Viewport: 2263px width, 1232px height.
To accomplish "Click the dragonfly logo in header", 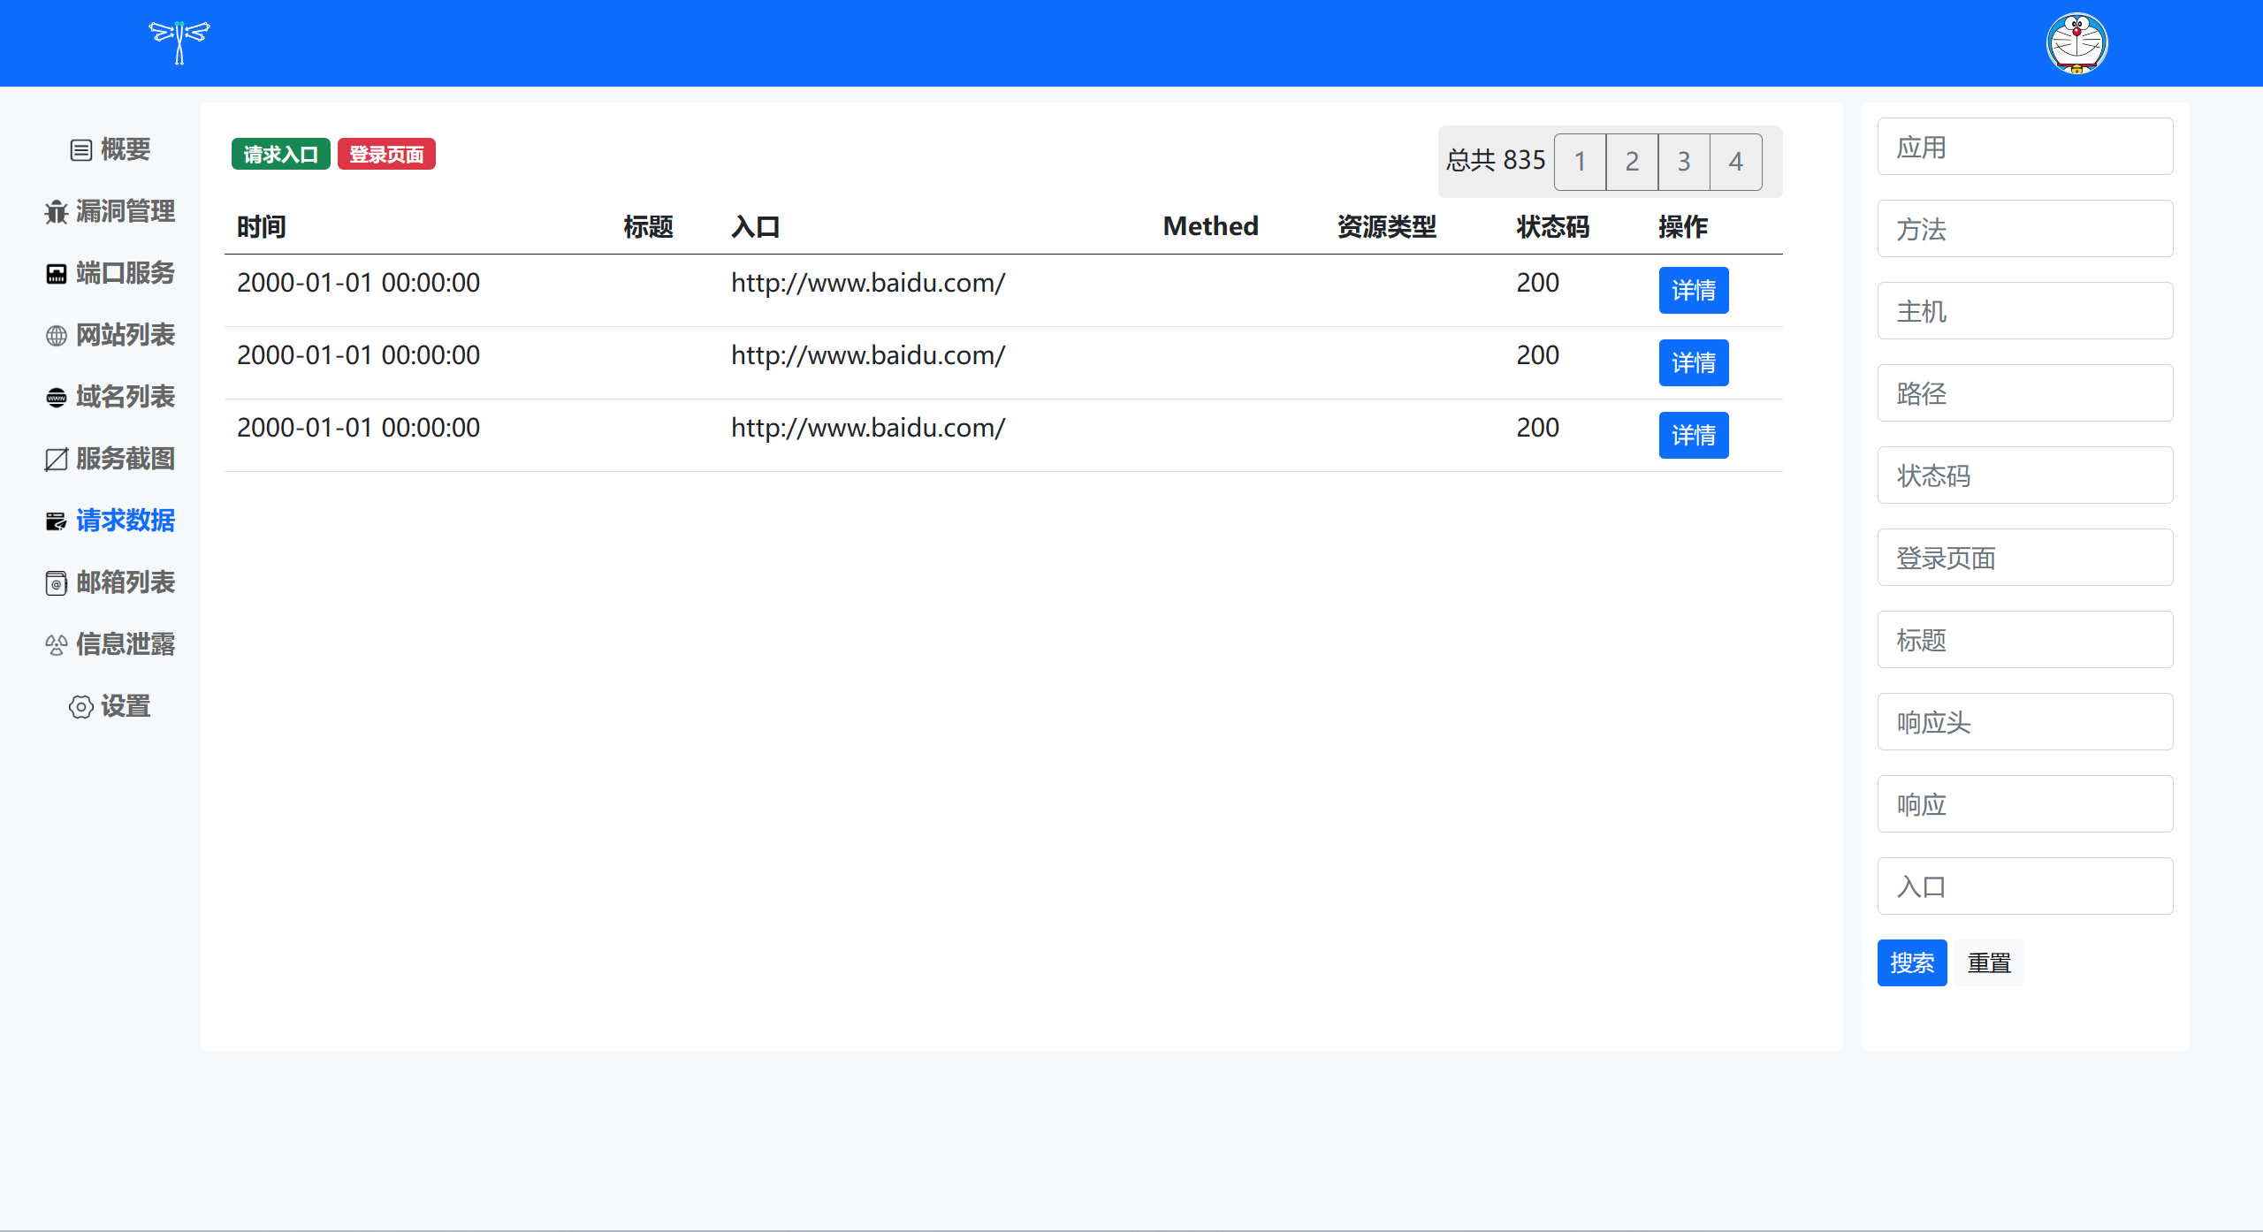I will [x=179, y=42].
